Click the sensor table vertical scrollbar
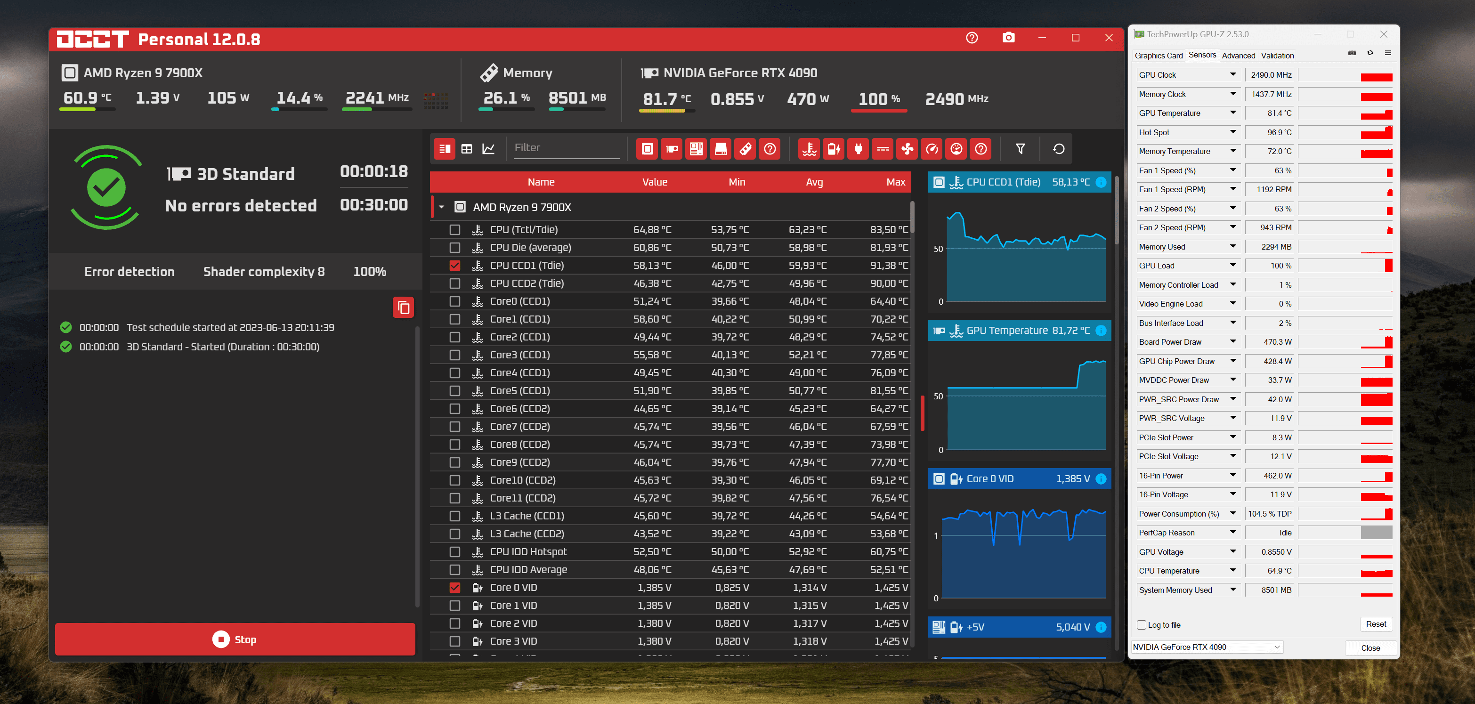The width and height of the screenshot is (1475, 704). (912, 217)
